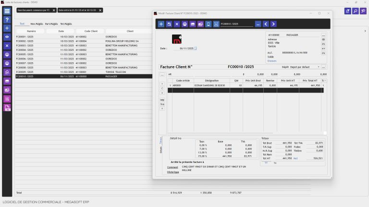Select the AR0001 article code cell

183,85
